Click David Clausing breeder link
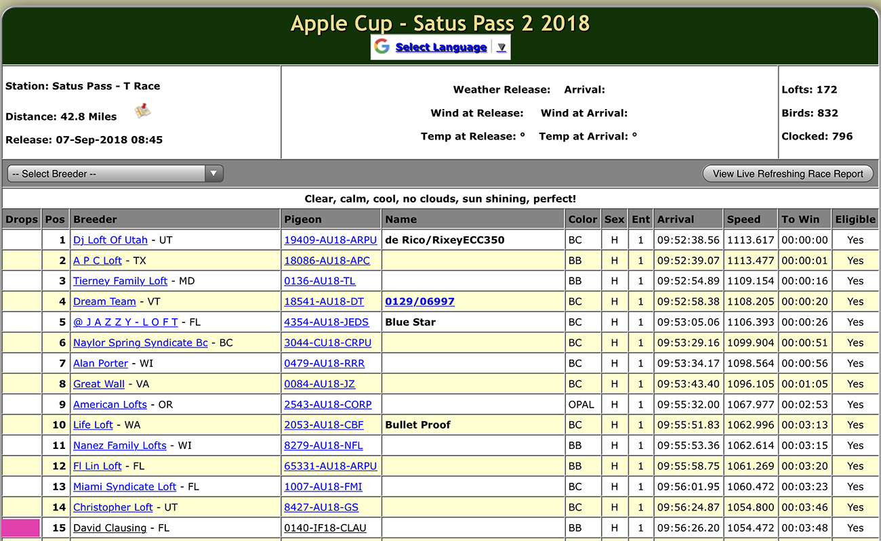 point(109,528)
